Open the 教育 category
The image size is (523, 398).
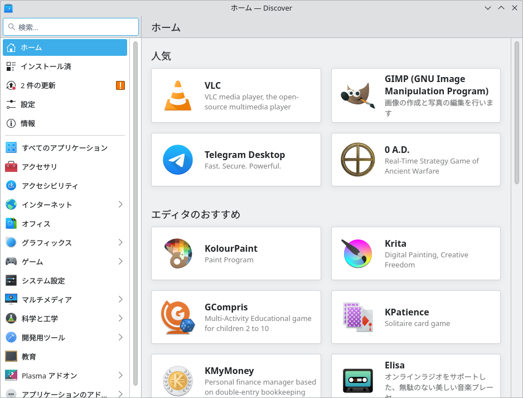pyautogui.click(x=65, y=356)
